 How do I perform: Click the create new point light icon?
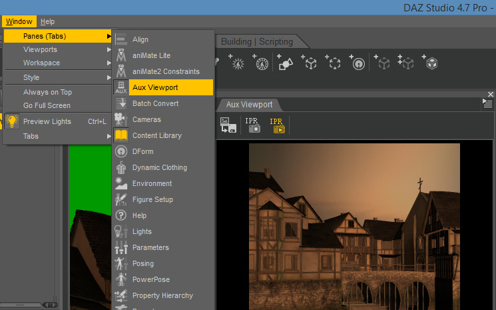click(x=238, y=63)
